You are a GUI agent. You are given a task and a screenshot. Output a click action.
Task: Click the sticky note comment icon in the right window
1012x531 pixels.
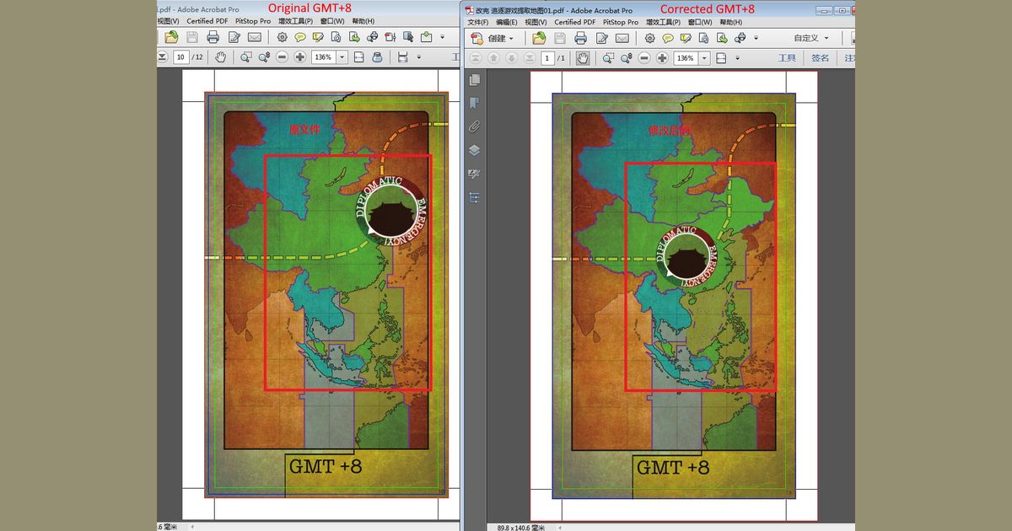(x=667, y=38)
